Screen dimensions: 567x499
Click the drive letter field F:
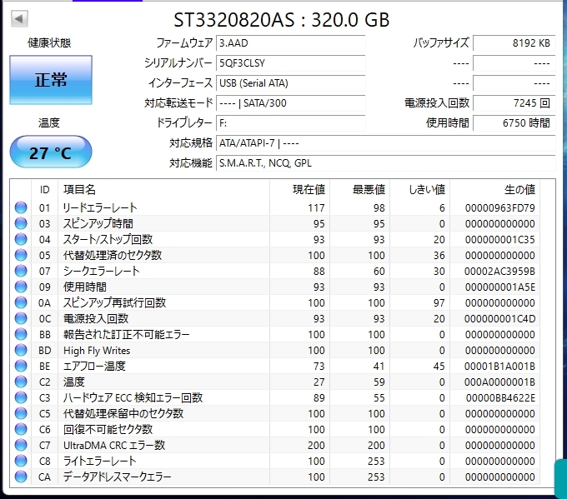point(289,123)
